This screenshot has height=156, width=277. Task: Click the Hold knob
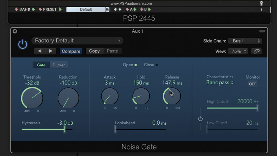click(141, 96)
